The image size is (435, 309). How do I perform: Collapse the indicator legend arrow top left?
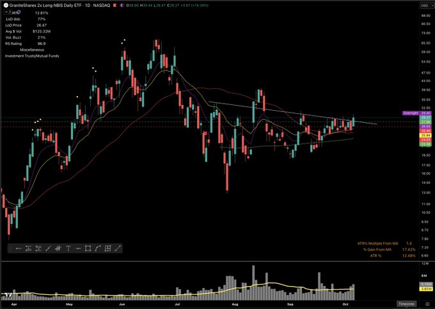(7, 13)
